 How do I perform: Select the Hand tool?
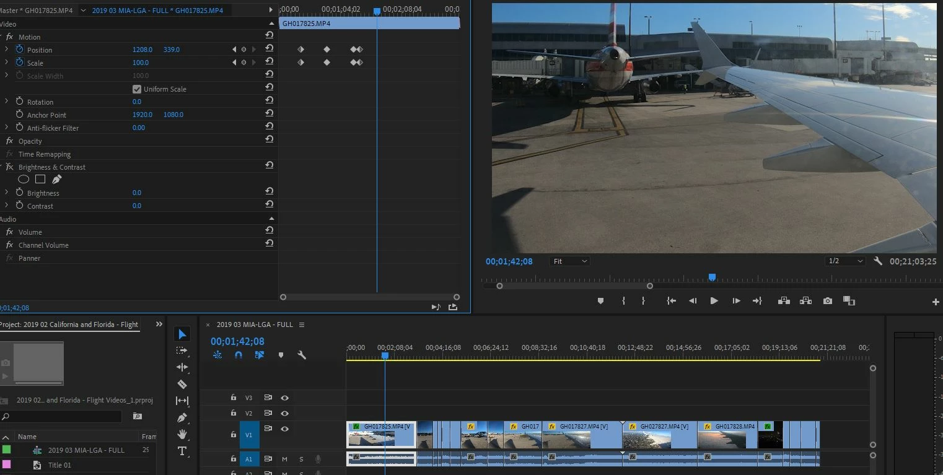click(182, 434)
